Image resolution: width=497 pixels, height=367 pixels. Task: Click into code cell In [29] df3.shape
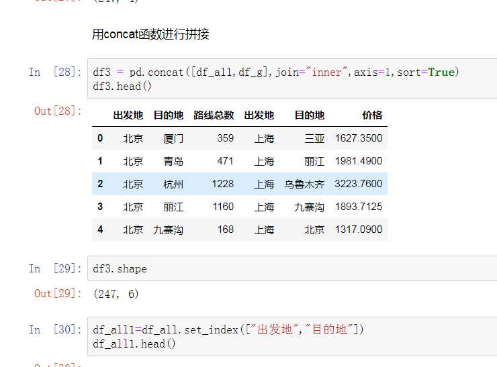point(292,268)
